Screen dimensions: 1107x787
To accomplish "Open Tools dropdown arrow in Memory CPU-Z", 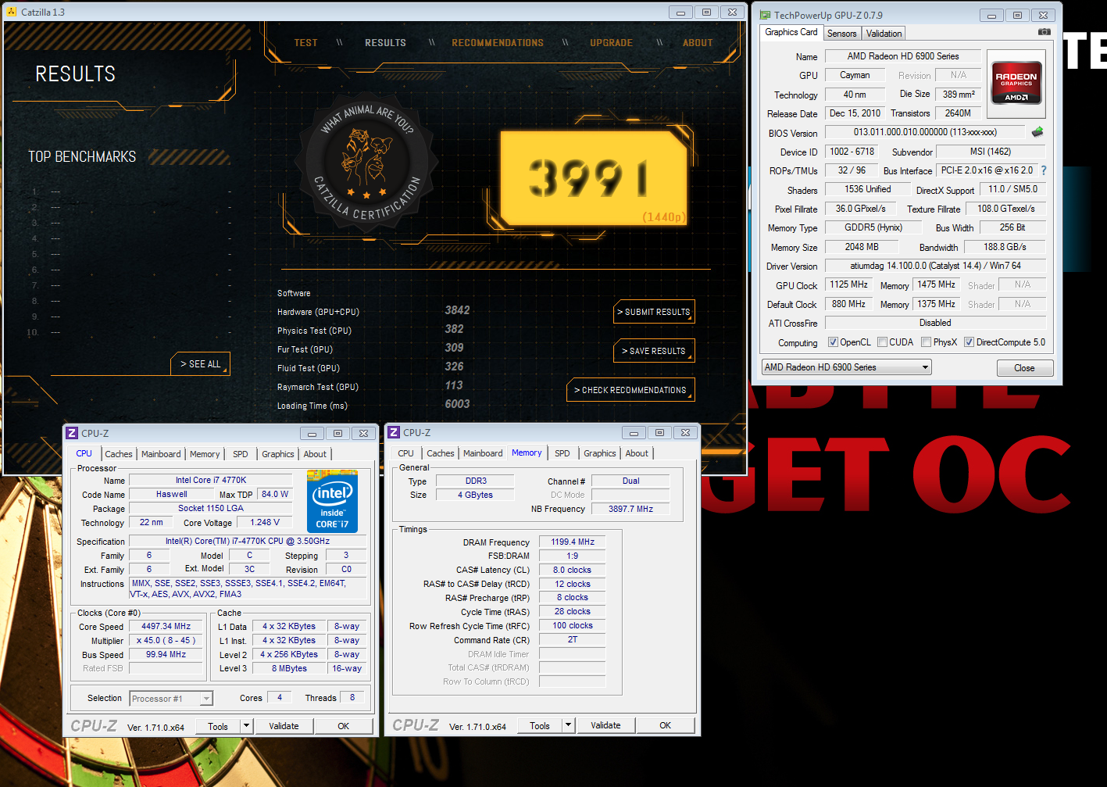I will 568,726.
